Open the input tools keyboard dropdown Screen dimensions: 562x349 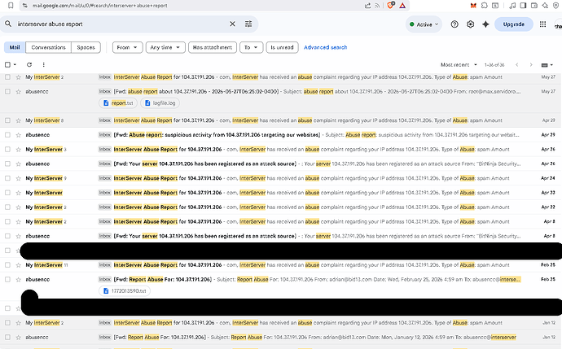[547, 65]
